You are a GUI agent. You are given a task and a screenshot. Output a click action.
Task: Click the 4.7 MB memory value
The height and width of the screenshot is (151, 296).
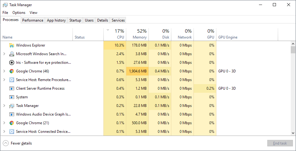pyautogui.click(x=141, y=114)
